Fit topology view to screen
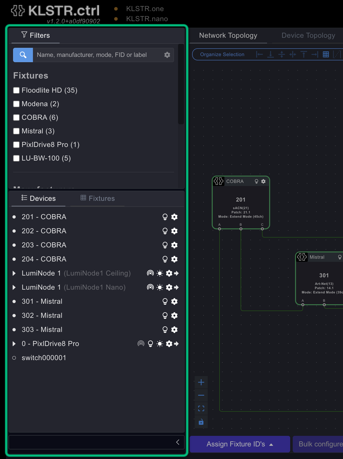Image resolution: width=343 pixels, height=459 pixels. tap(201, 408)
